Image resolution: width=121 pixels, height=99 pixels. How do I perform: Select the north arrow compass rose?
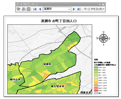pyautogui.click(x=103, y=39)
